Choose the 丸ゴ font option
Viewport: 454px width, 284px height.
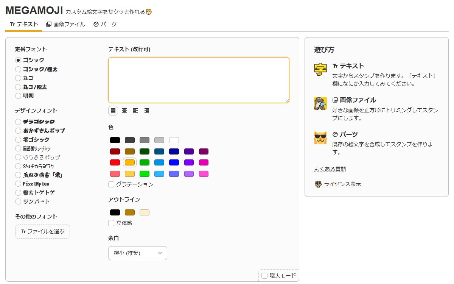coord(18,78)
